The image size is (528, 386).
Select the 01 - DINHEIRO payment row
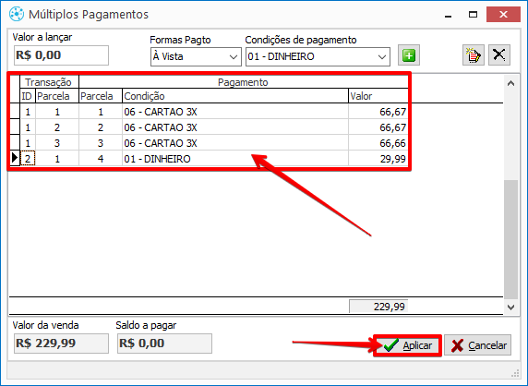point(209,159)
